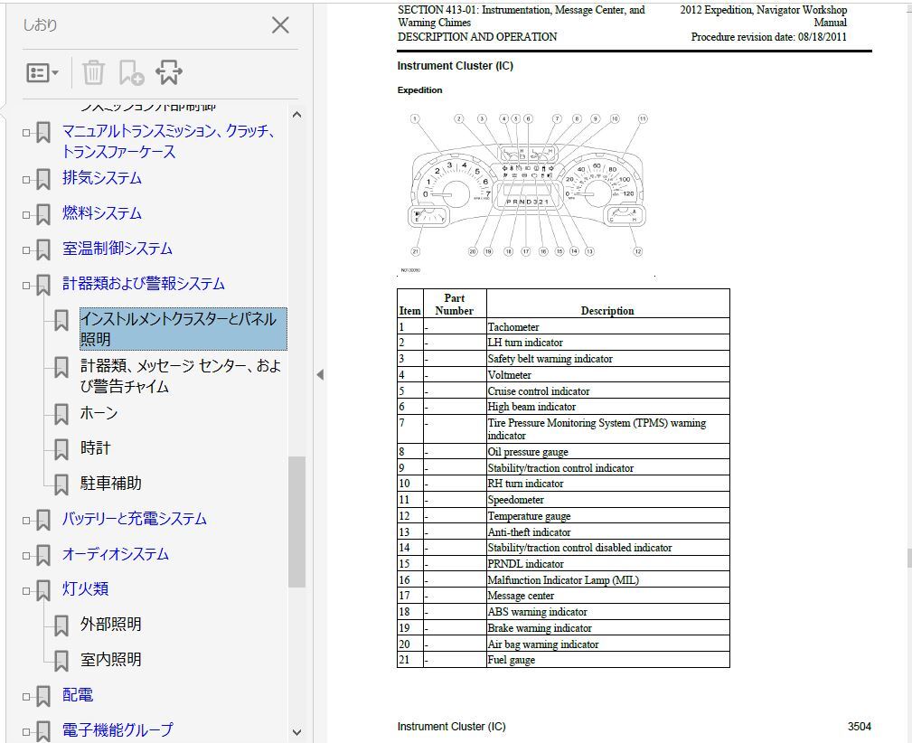Screen dimensions: 912x743
Task: Select the 駐車補助 bookmark
Action: [110, 484]
